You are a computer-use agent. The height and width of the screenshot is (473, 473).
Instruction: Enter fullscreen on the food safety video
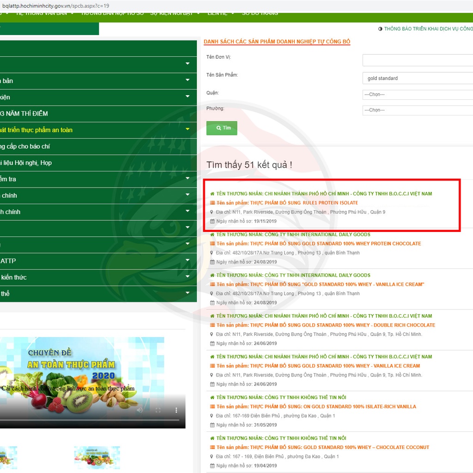158,410
